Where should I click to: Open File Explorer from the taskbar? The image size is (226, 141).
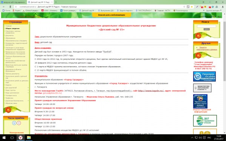click(29, 138)
